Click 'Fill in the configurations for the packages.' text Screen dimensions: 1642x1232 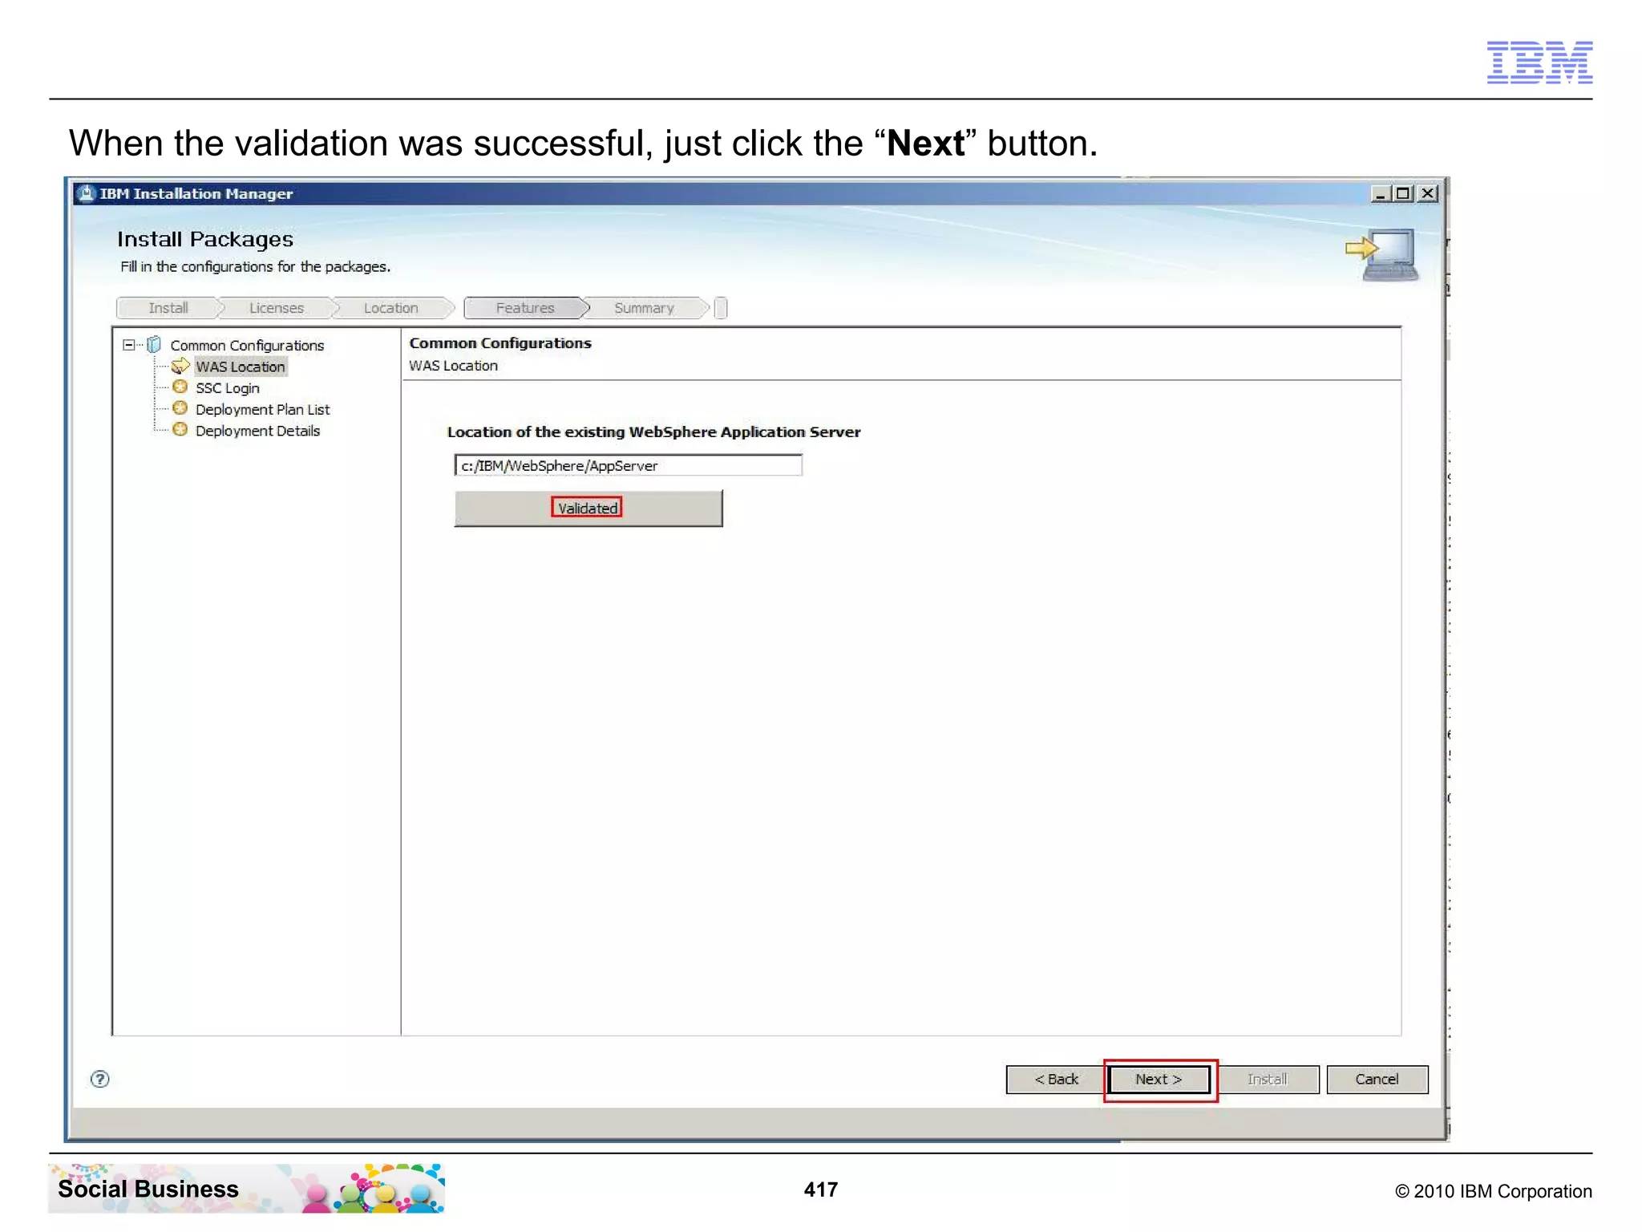[256, 266]
